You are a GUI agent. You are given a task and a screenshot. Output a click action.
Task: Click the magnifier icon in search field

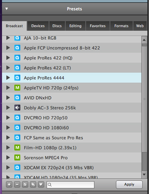click(50, 185)
